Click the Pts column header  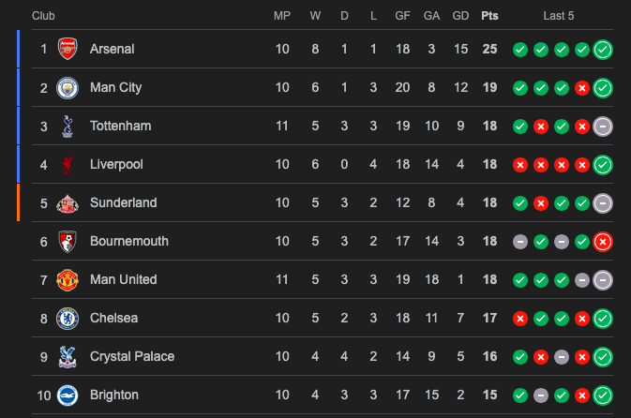(x=489, y=16)
